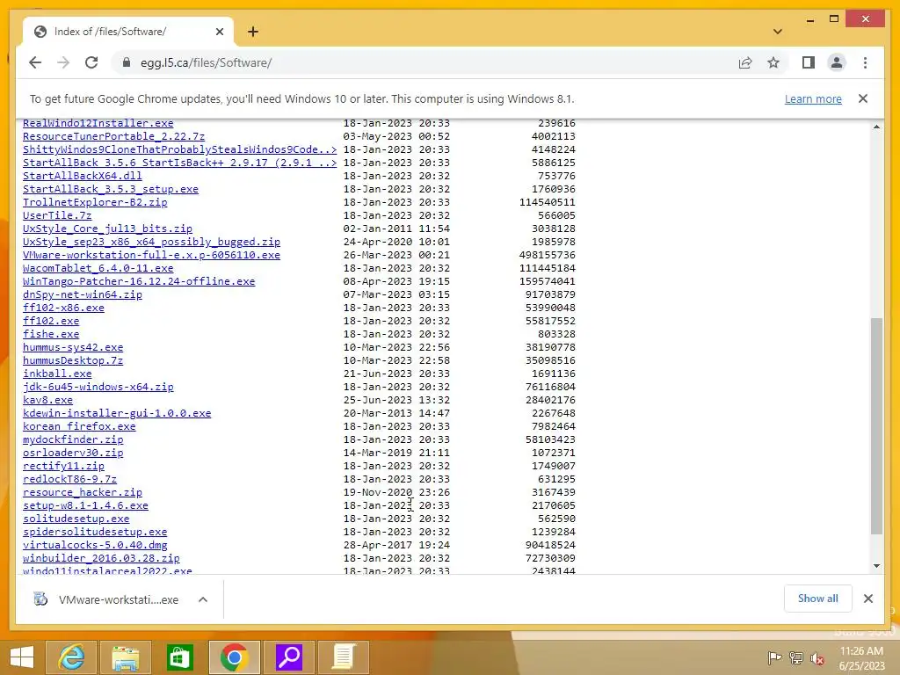Screen dimensions: 900x675
Task: Open StartAllBackX64.dll link
Action: coord(82,176)
